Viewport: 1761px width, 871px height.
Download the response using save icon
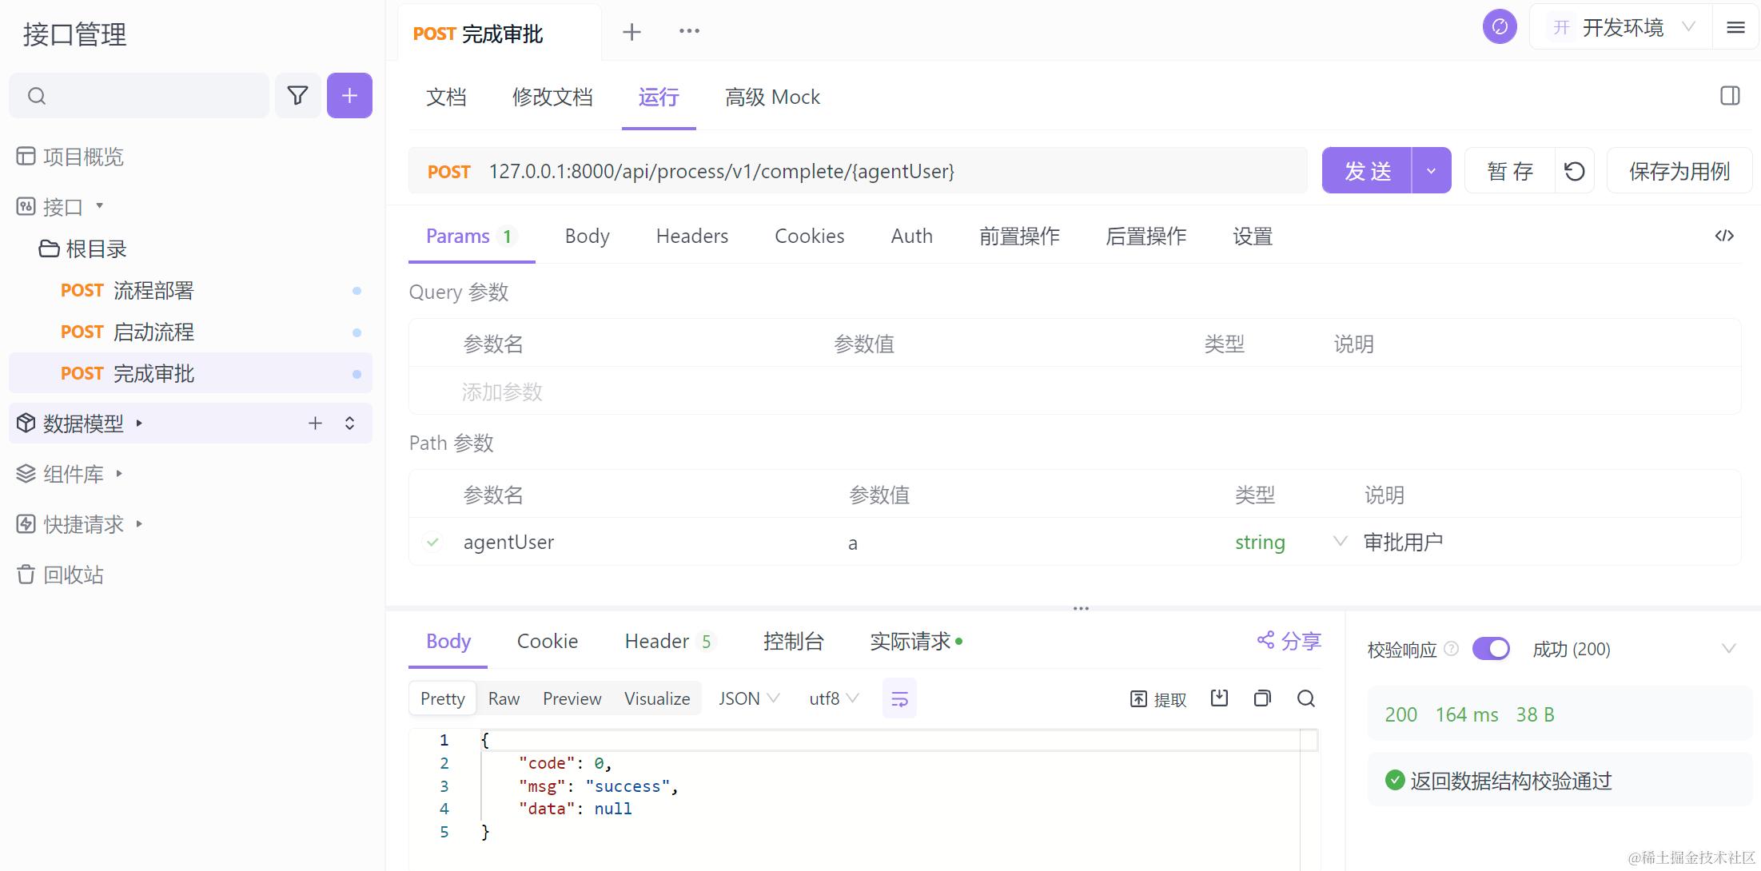tap(1219, 698)
